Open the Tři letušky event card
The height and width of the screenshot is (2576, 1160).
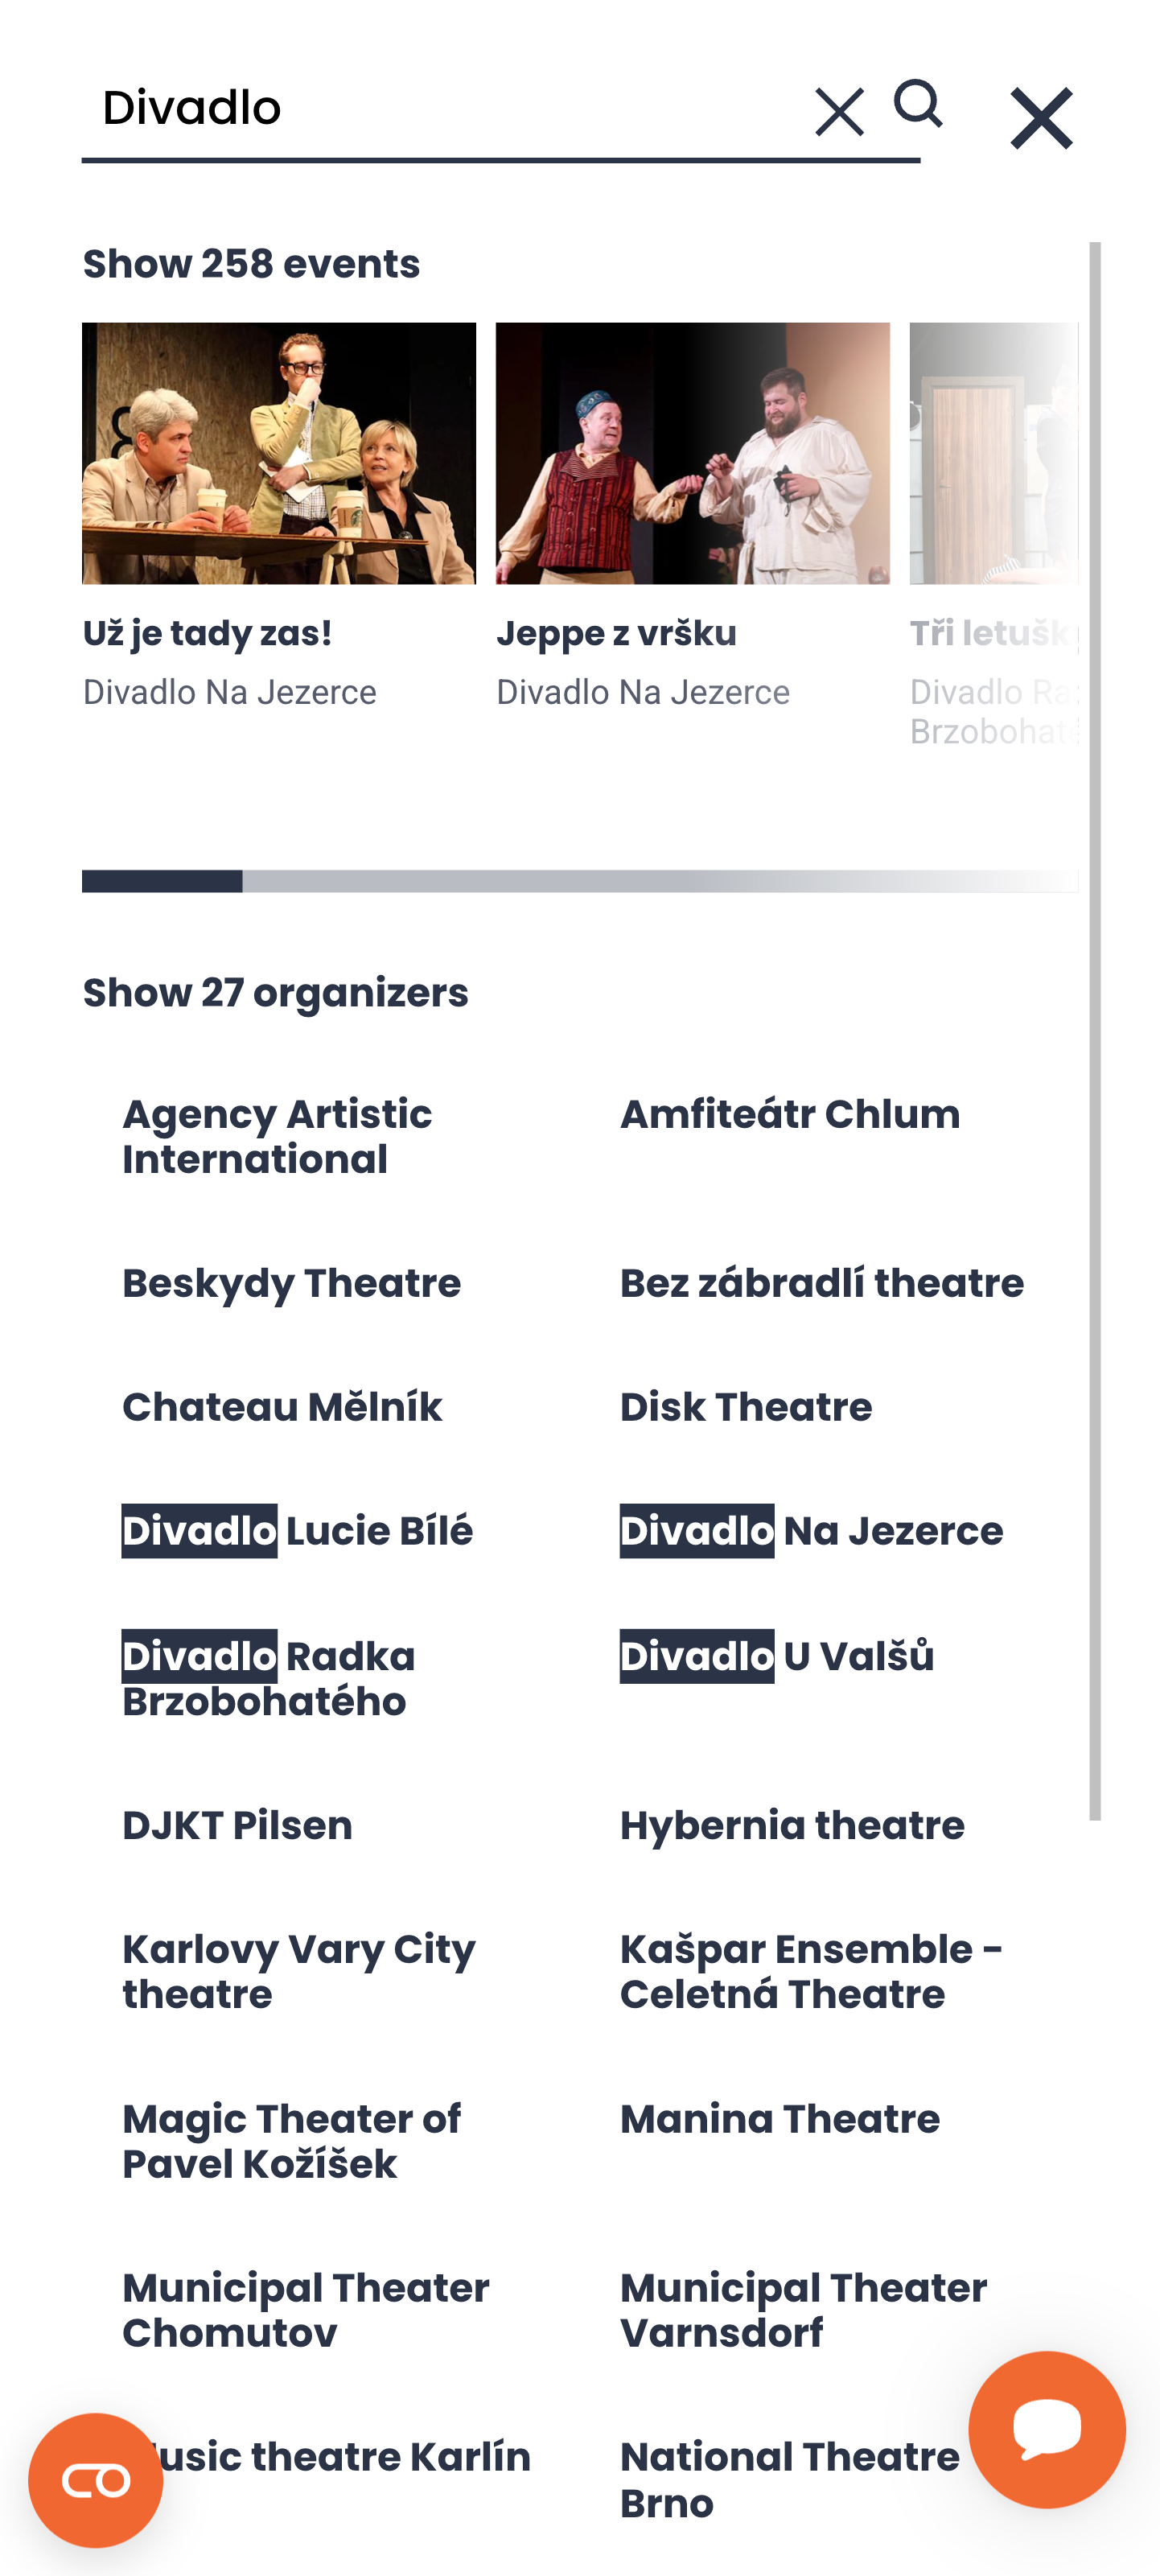pos(990,453)
